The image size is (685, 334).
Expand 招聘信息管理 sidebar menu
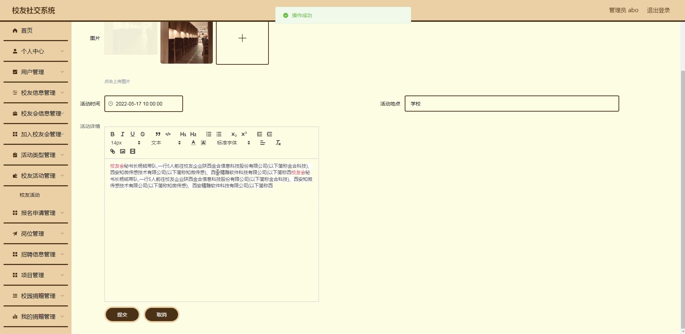pos(36,255)
